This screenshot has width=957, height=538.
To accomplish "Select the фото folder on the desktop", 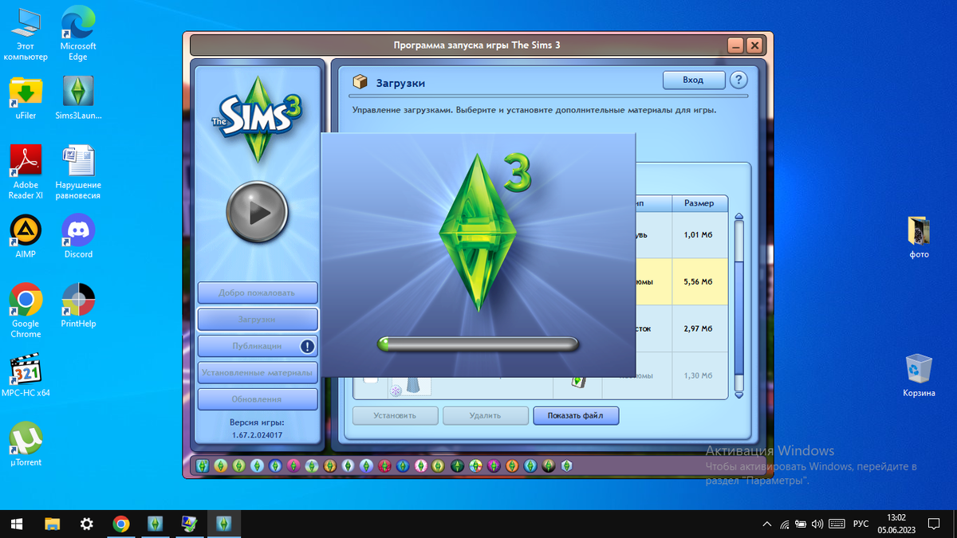I will (x=919, y=238).
